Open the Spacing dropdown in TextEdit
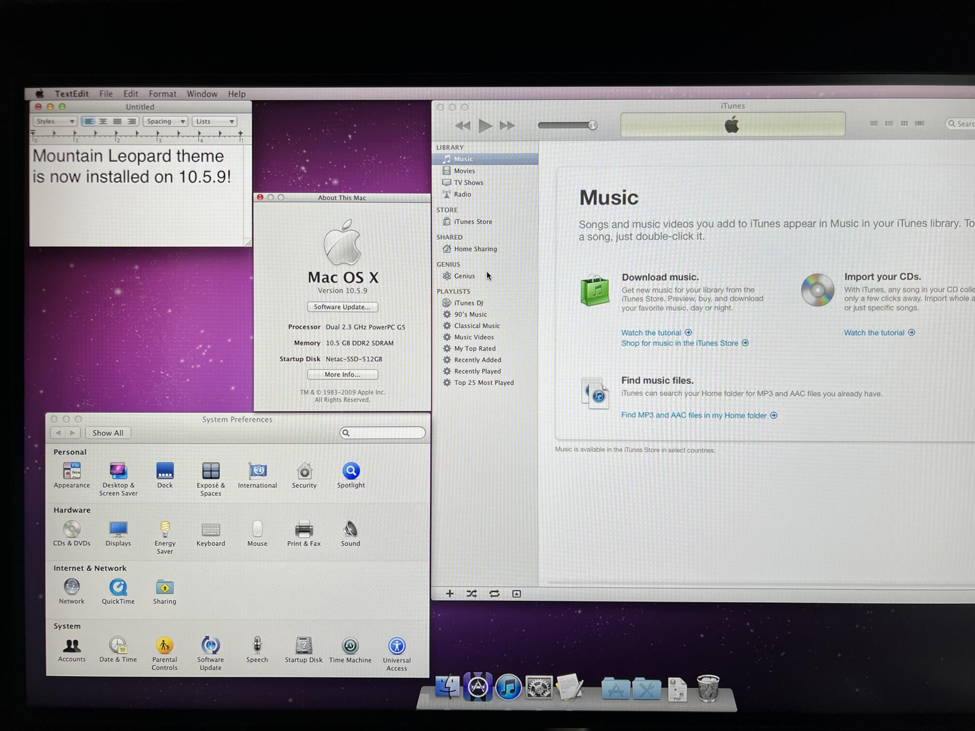Viewport: 975px width, 731px height. [x=165, y=121]
